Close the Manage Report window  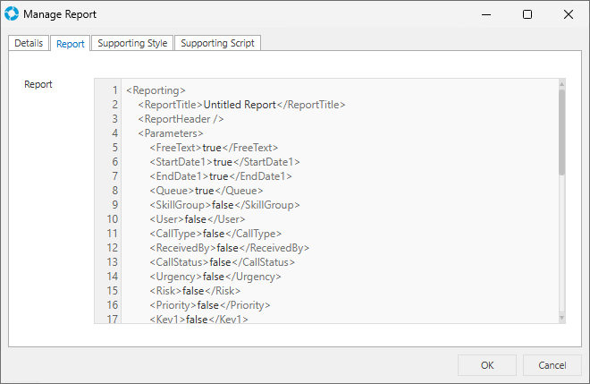tap(568, 14)
